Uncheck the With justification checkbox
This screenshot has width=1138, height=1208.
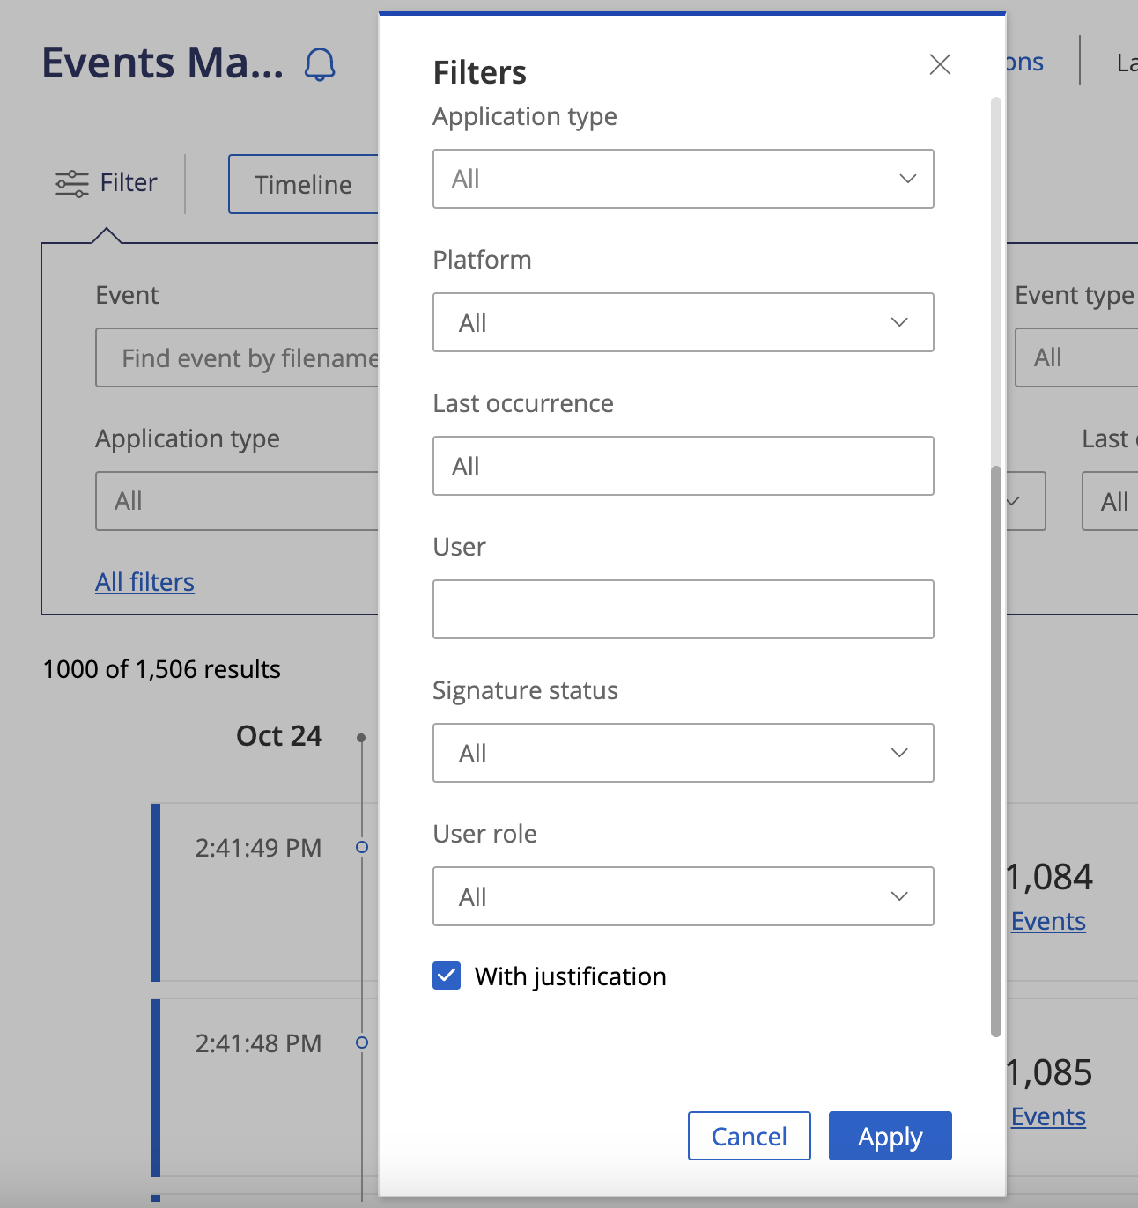pyautogui.click(x=447, y=976)
